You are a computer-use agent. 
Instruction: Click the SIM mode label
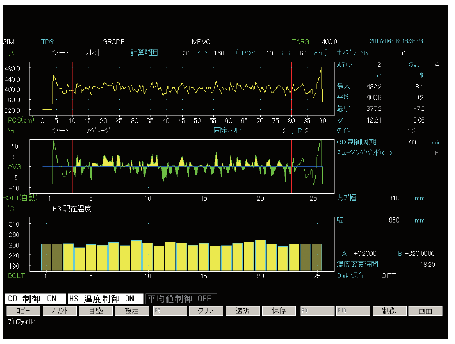(x=9, y=42)
